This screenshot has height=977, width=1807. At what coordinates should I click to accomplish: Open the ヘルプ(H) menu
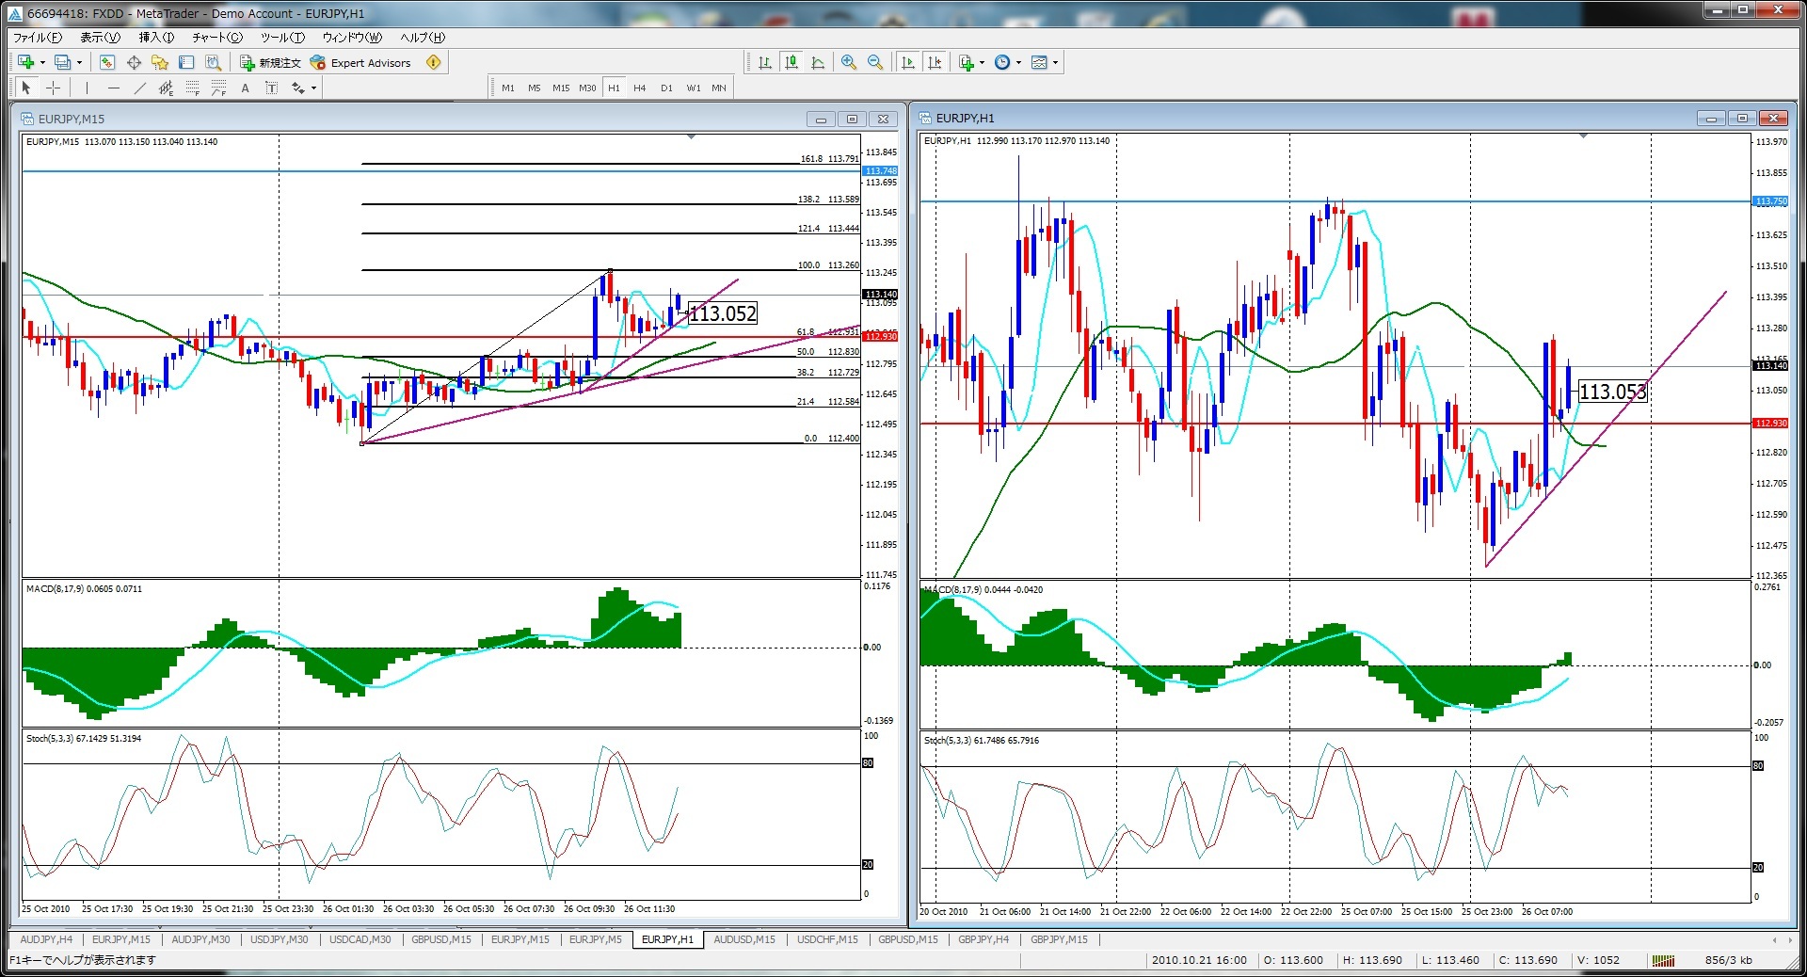pyautogui.click(x=423, y=38)
